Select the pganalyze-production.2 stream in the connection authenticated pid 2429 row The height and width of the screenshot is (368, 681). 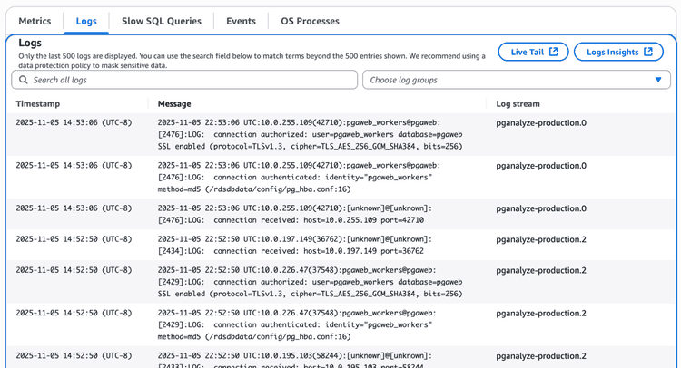click(541, 314)
